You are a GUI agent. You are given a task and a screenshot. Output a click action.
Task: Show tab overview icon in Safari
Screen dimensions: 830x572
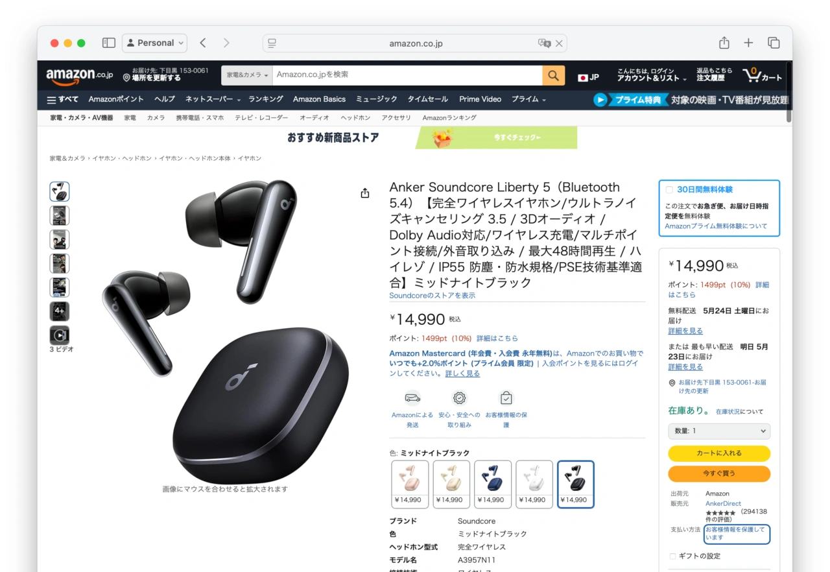774,43
